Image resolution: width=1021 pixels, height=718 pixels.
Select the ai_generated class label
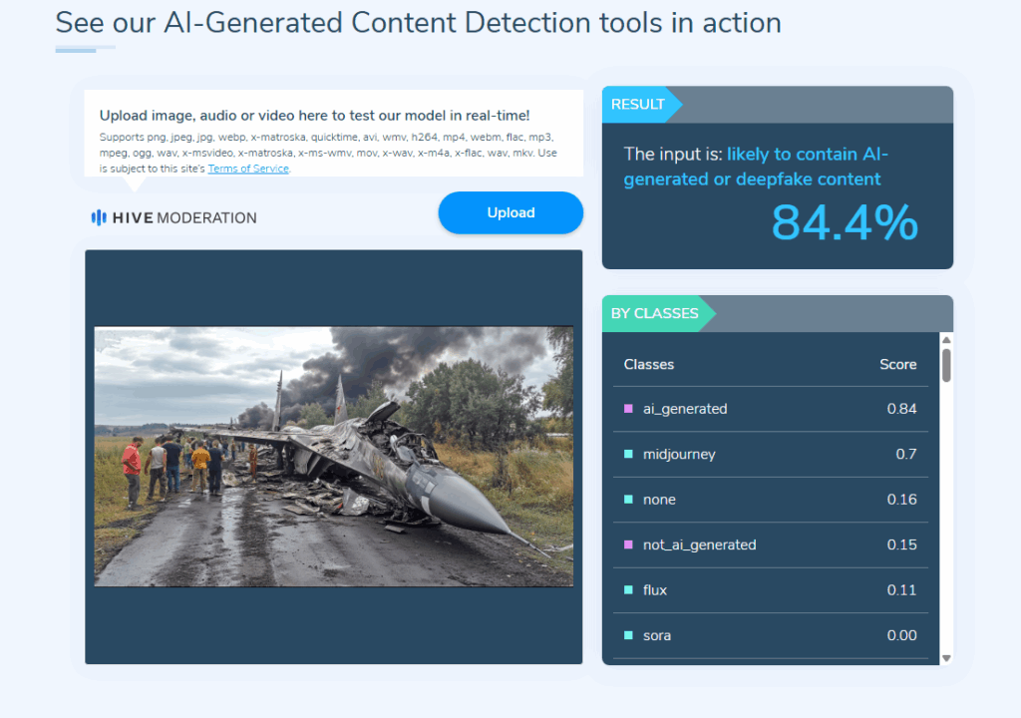[685, 409]
